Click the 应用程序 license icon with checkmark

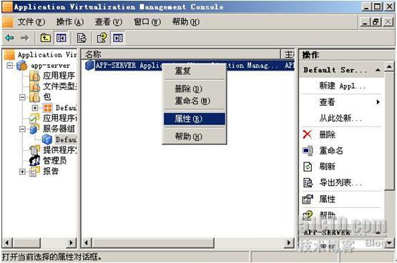pyautogui.click(x=34, y=118)
